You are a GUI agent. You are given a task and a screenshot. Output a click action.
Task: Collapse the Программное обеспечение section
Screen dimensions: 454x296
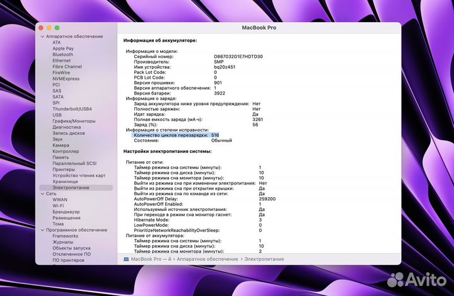(42, 230)
